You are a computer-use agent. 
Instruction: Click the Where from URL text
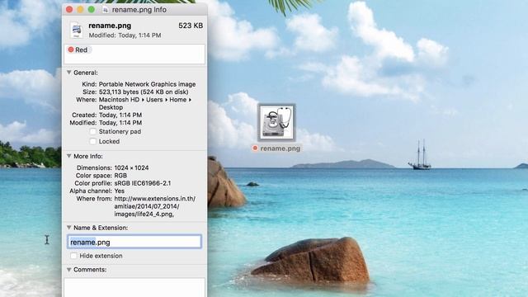(154, 206)
